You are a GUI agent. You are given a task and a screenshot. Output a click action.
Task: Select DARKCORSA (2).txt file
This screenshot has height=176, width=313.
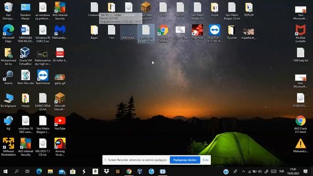pyautogui.click(x=43, y=102)
